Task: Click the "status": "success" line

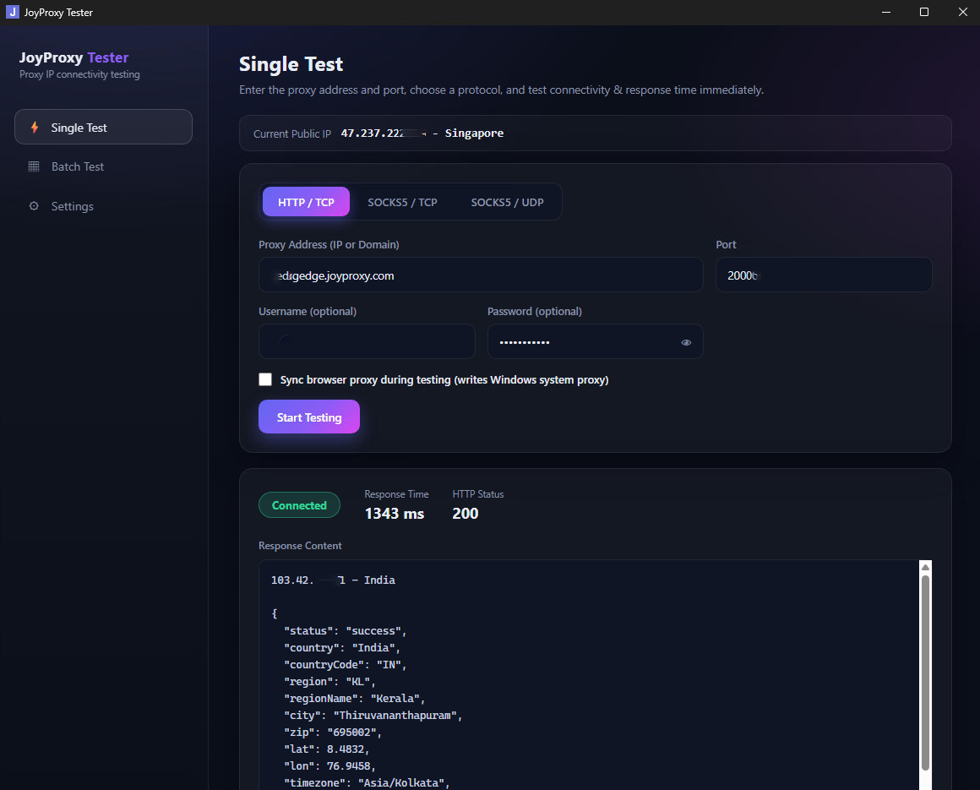Action: point(345,630)
